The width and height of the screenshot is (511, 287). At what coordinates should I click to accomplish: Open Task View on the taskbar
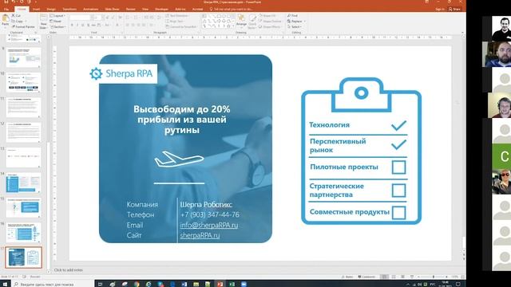(100, 284)
